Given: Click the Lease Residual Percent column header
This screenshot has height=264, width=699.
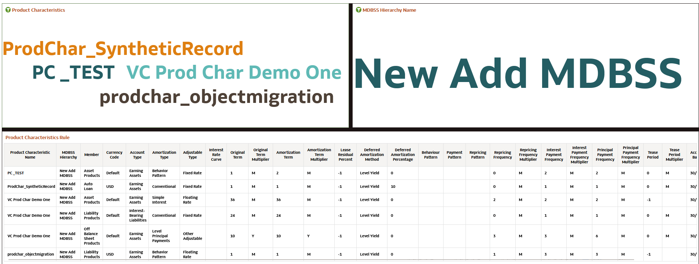Looking at the screenshot, I should 345,155.
